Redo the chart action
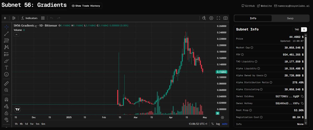This screenshot has width=313, height=130. tap(59, 18)
